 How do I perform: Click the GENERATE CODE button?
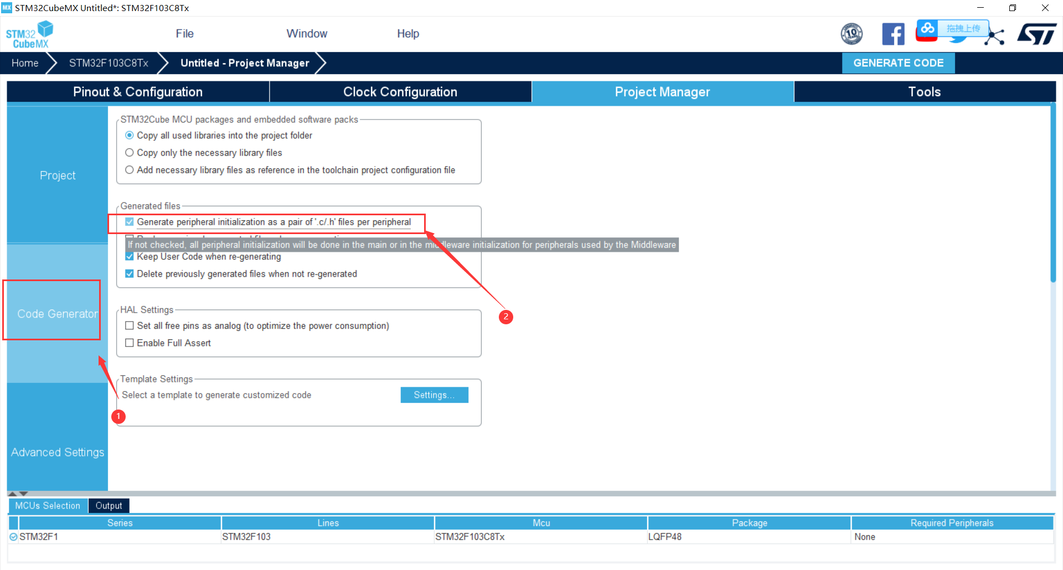[898, 63]
